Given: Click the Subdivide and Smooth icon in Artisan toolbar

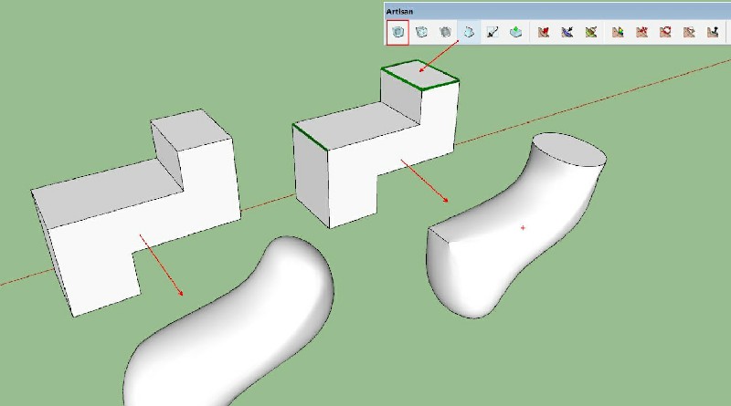Looking at the screenshot, I should point(397,32).
